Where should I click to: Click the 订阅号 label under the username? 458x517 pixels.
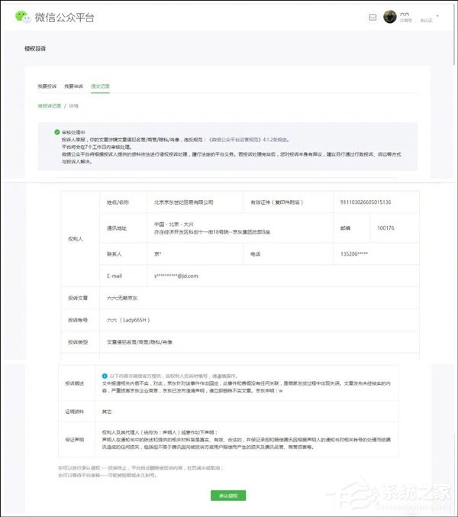click(405, 21)
